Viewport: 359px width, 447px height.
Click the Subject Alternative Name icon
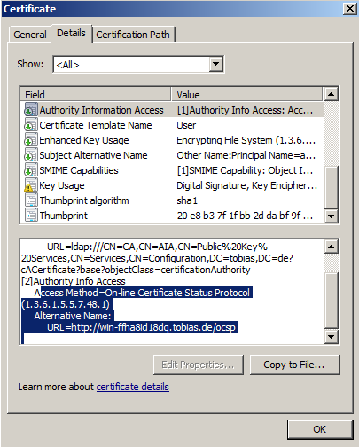pyautogui.click(x=31, y=155)
